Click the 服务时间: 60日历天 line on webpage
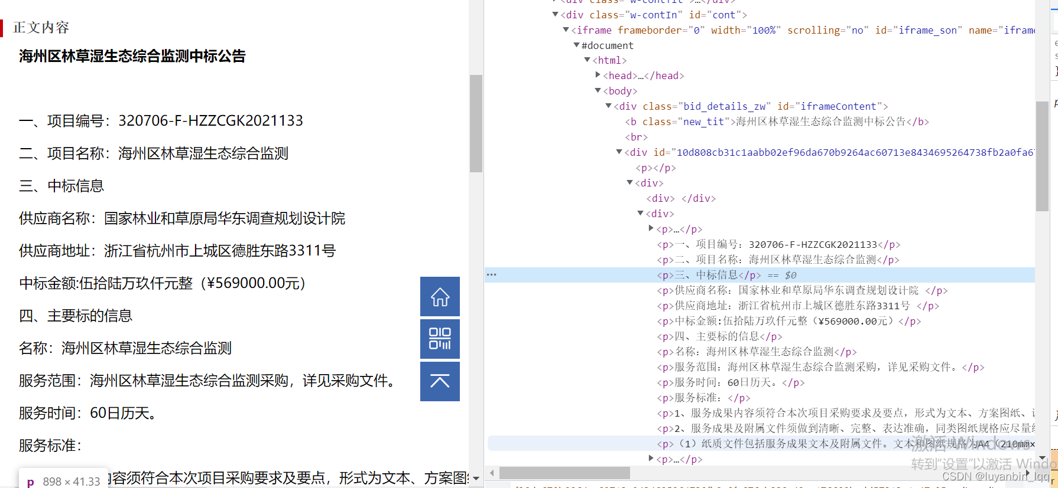 (x=89, y=413)
